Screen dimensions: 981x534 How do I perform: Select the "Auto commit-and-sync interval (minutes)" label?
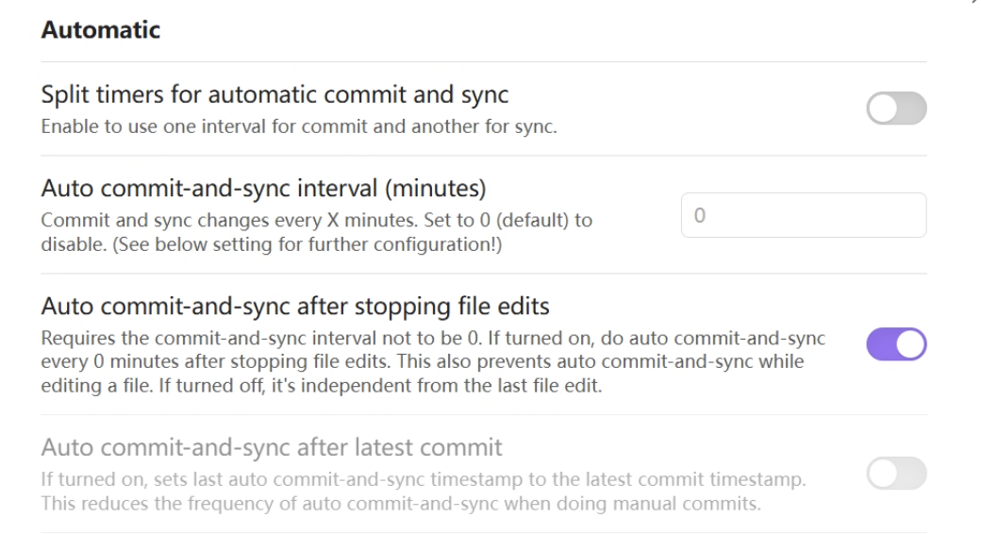263,189
